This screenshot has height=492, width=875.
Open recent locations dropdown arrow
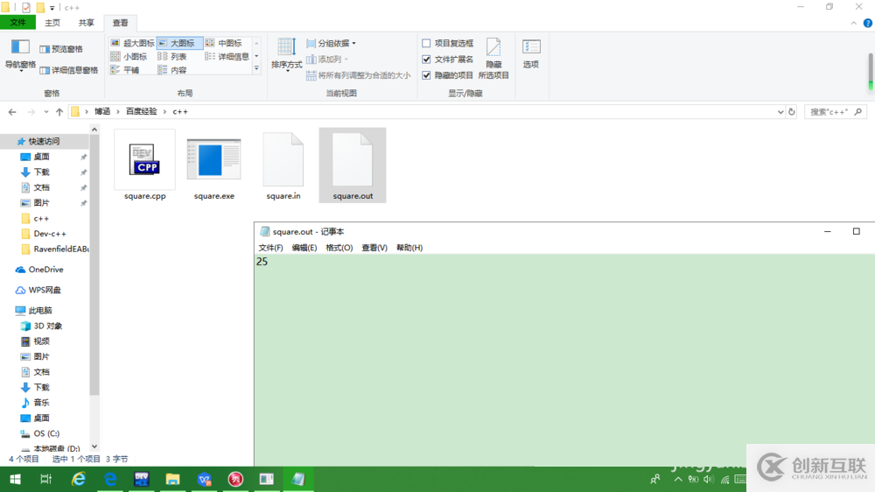point(45,112)
